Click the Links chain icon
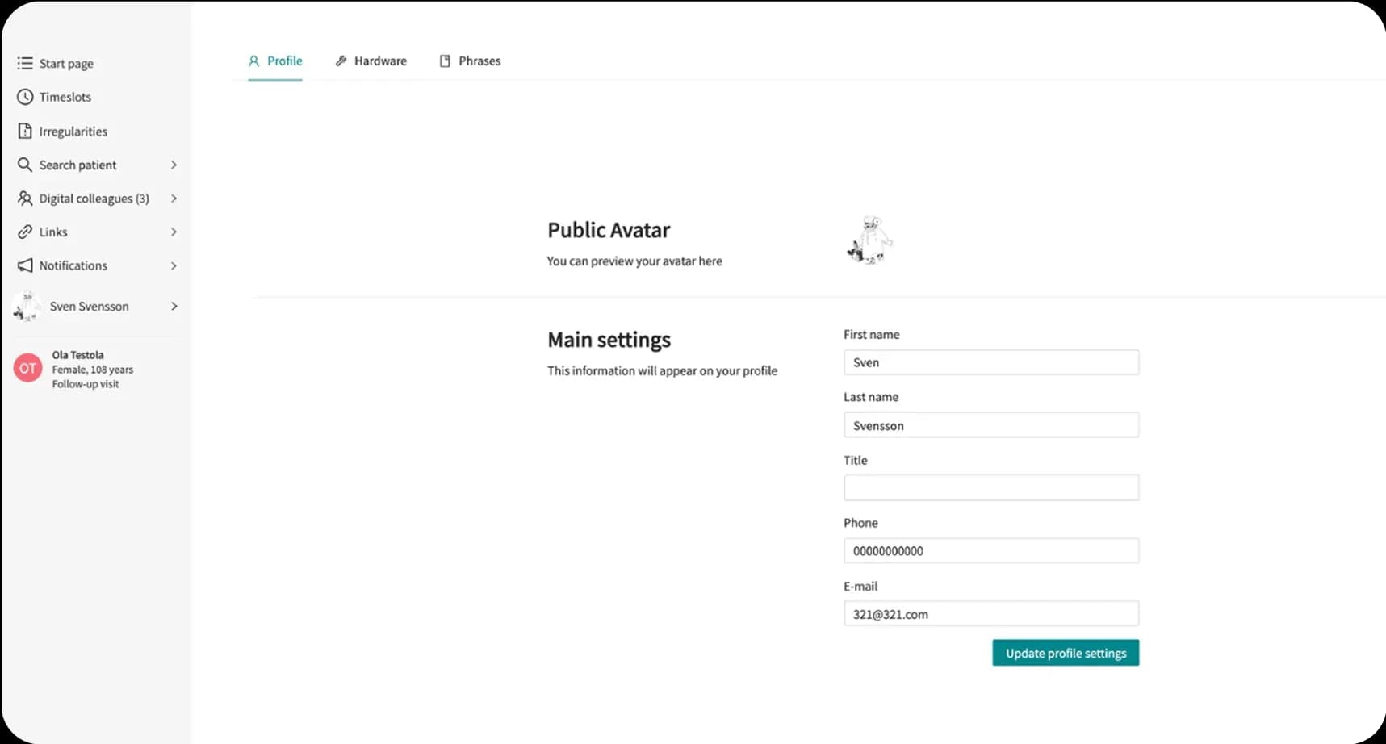The width and height of the screenshot is (1386, 744). (25, 232)
